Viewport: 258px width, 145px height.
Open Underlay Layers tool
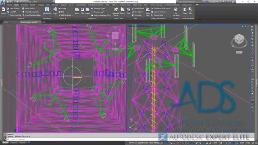[98, 8]
